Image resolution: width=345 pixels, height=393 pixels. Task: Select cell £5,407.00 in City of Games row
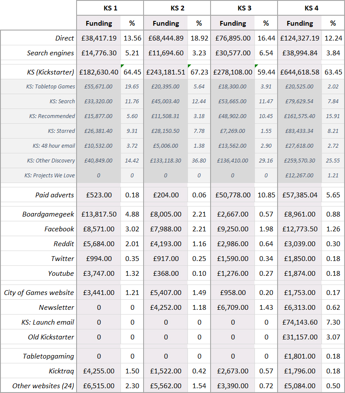tap(166, 293)
